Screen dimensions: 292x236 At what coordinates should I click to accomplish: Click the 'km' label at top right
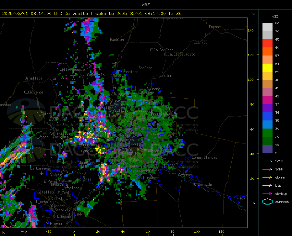tap(254, 14)
